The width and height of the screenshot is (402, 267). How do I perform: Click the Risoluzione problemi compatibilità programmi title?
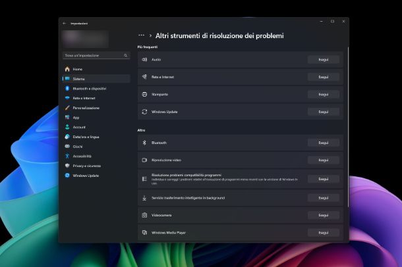[187, 175]
